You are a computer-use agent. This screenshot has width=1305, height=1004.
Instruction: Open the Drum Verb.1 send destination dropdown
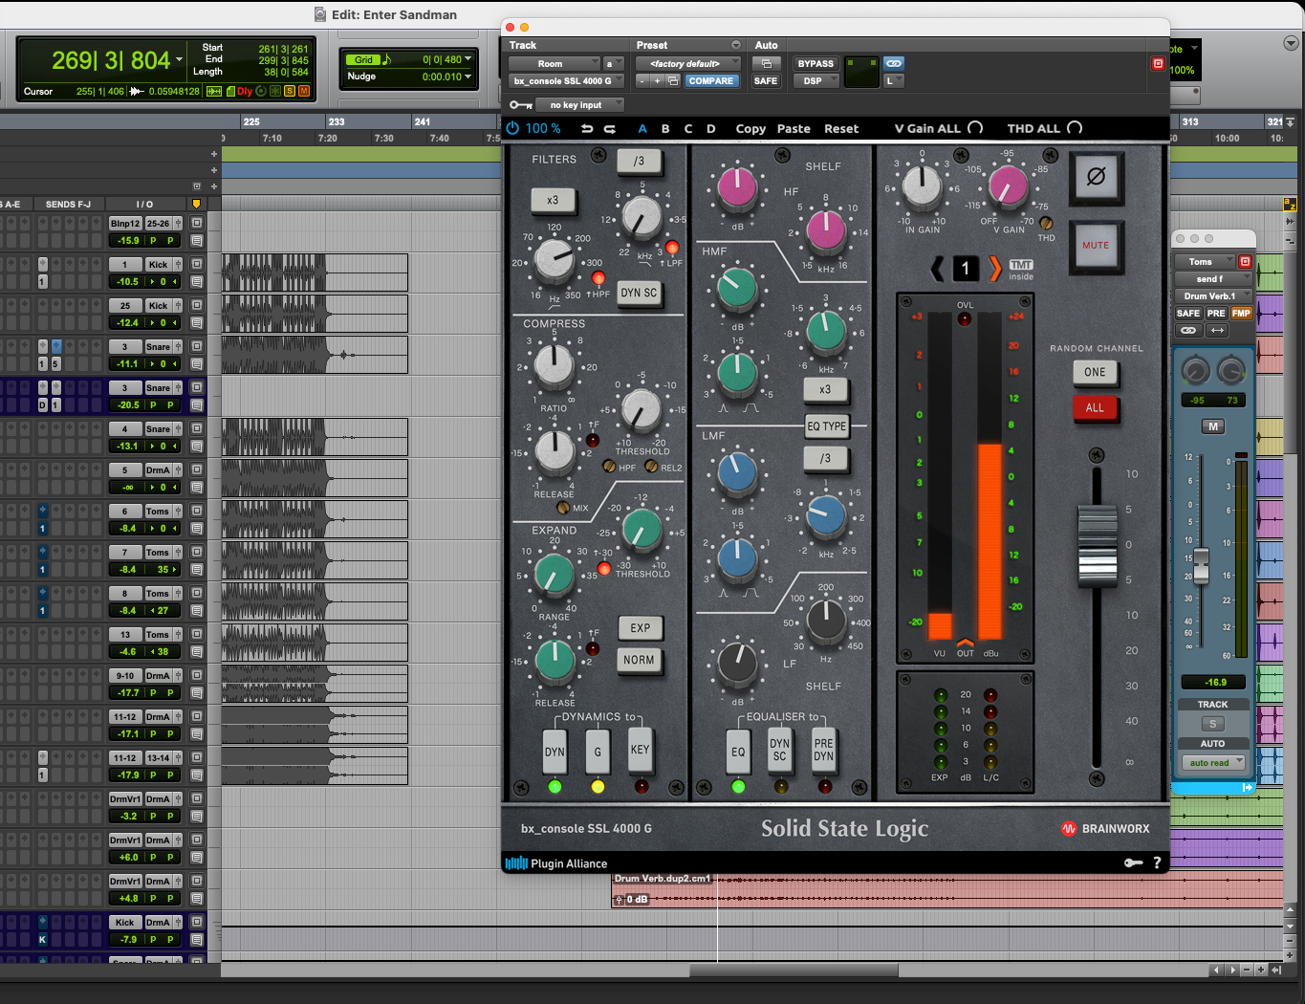point(1212,296)
